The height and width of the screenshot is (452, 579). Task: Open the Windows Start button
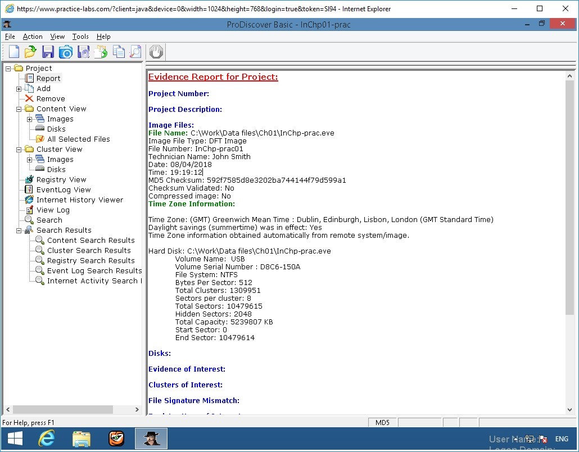(15, 439)
